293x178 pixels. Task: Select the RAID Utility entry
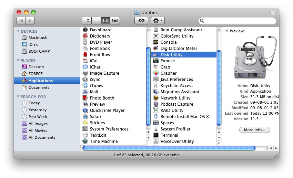[183, 110]
